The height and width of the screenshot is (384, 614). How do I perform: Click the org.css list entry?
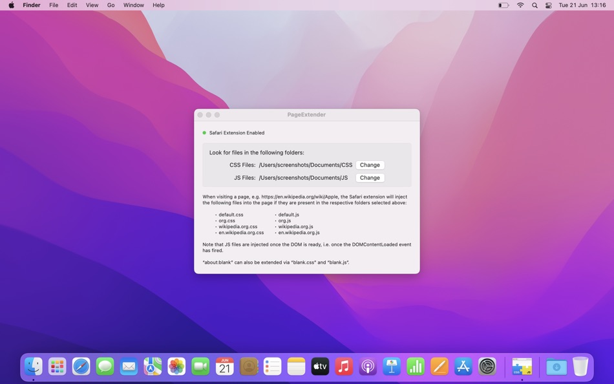coord(227,220)
